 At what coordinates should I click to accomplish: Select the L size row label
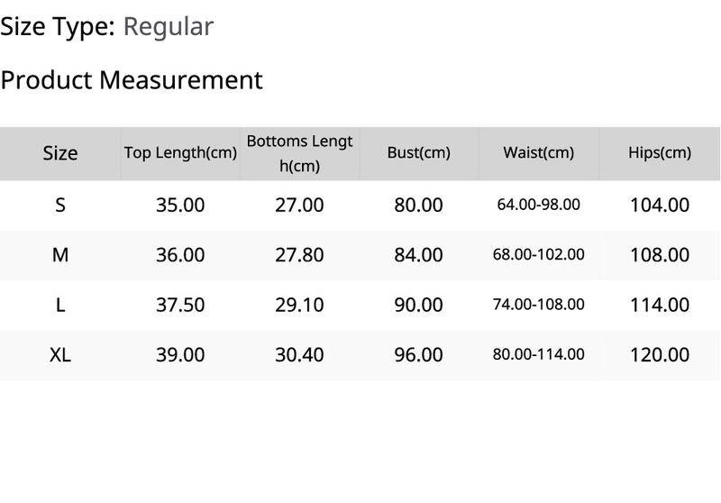[x=60, y=305]
